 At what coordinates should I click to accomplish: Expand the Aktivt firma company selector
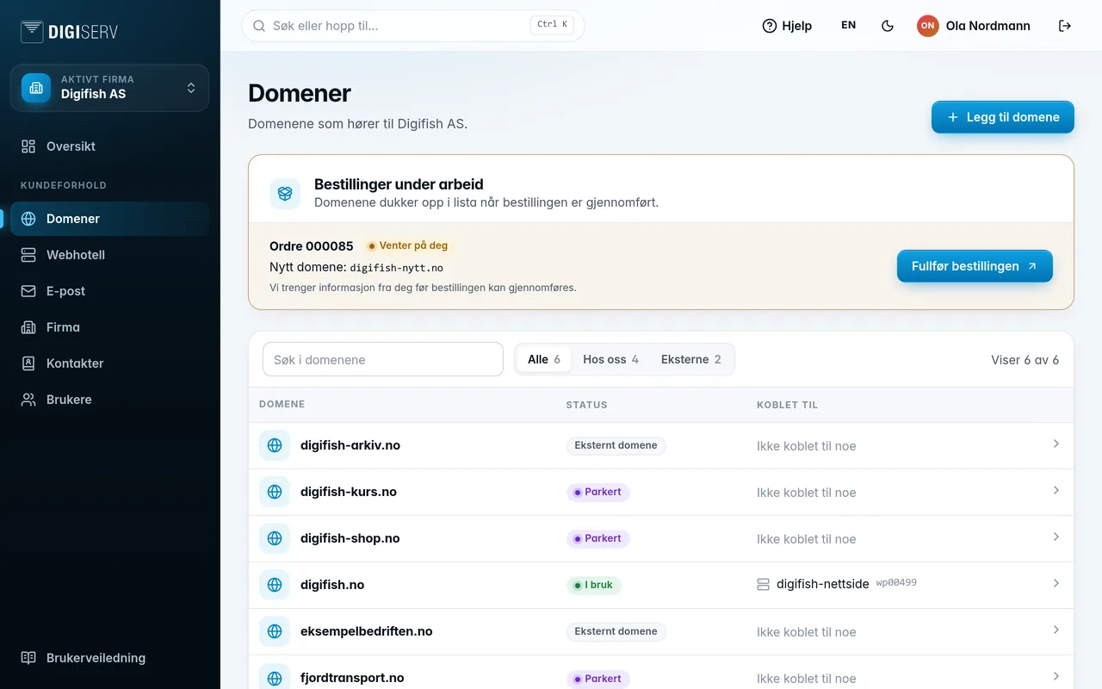109,88
